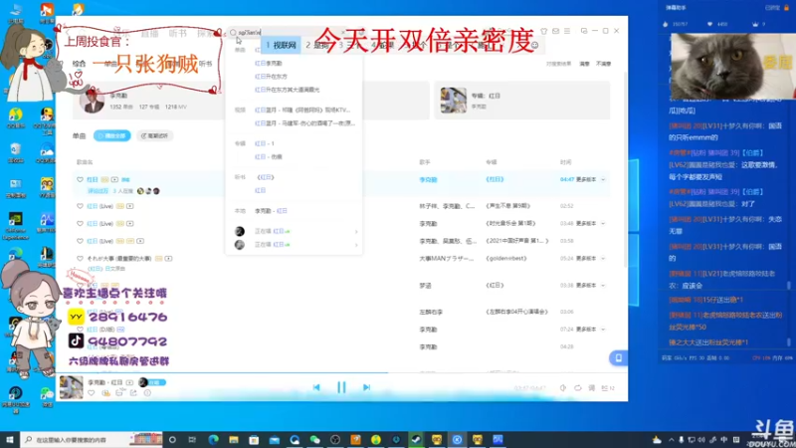Click the batch operation button beside play all
796x448 pixels.
pos(155,135)
